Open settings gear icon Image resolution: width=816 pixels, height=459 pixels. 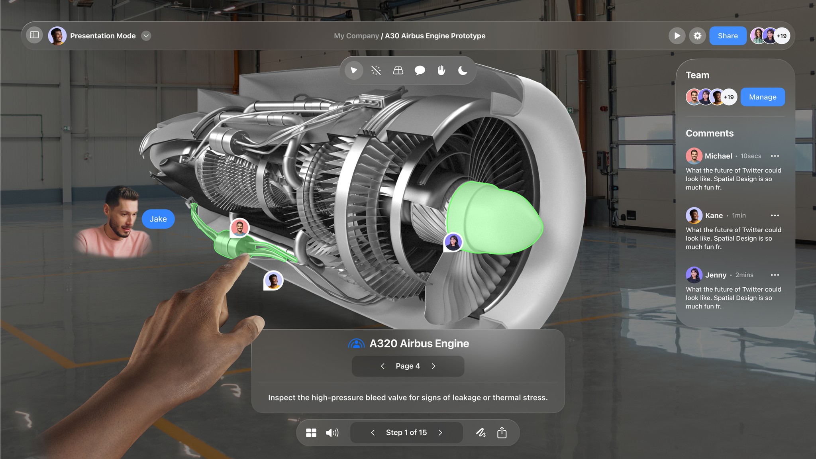(697, 36)
